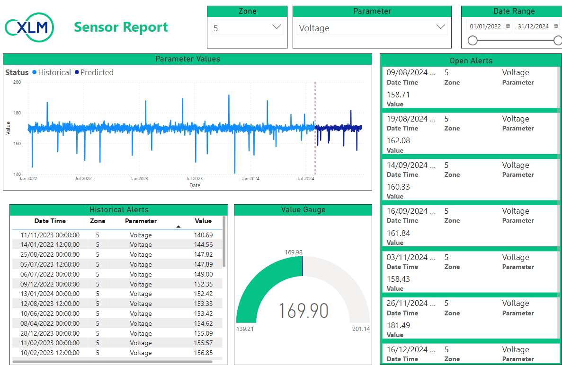Sort by the Parameter column header
This screenshot has width=562, height=365.
(x=141, y=221)
